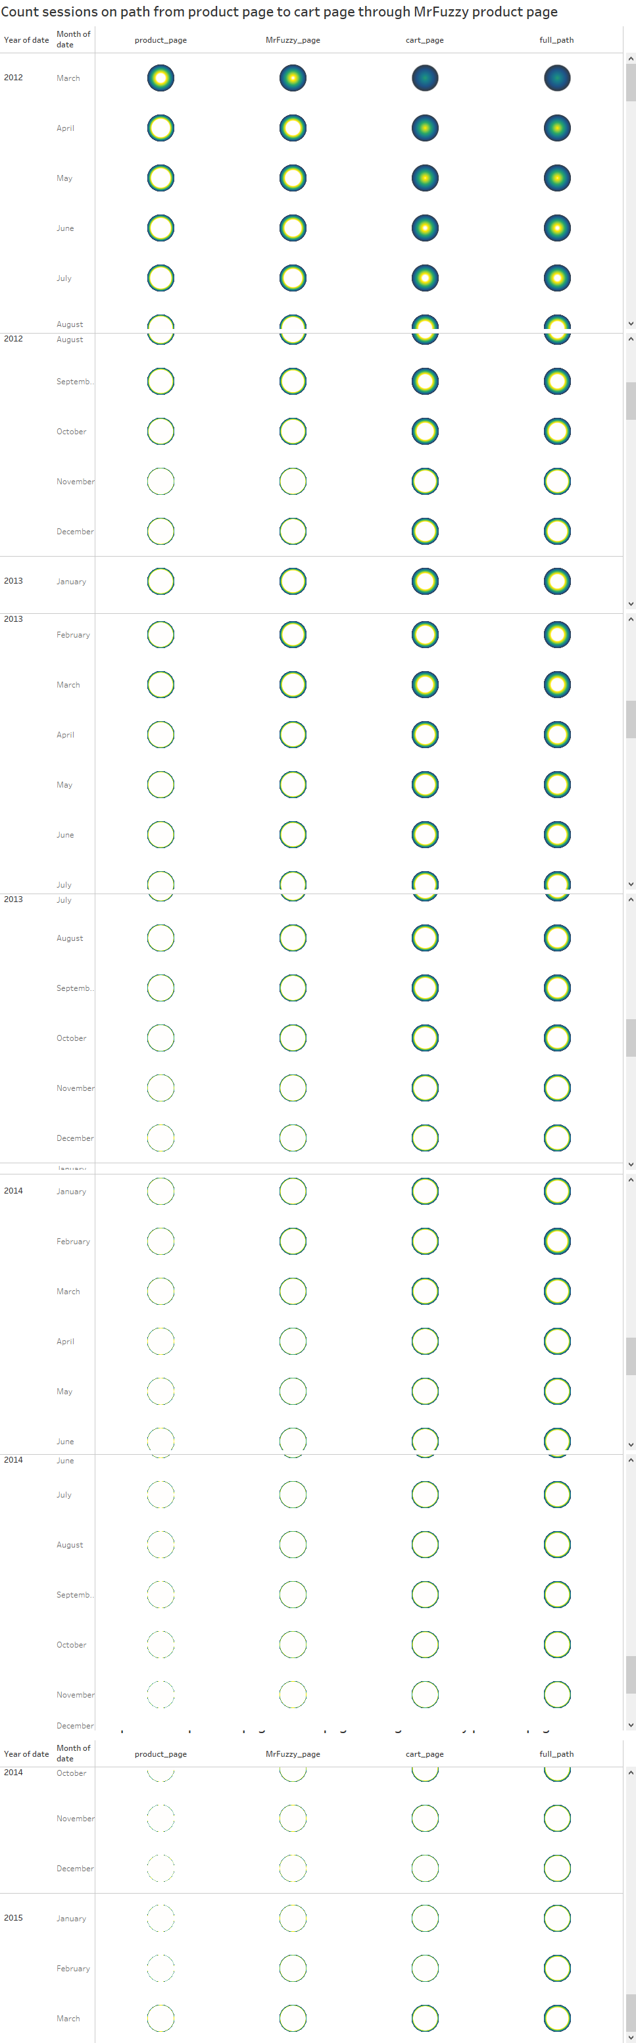
Task: Click the March 2015 full_path circle mark
Action: [x=558, y=2017]
